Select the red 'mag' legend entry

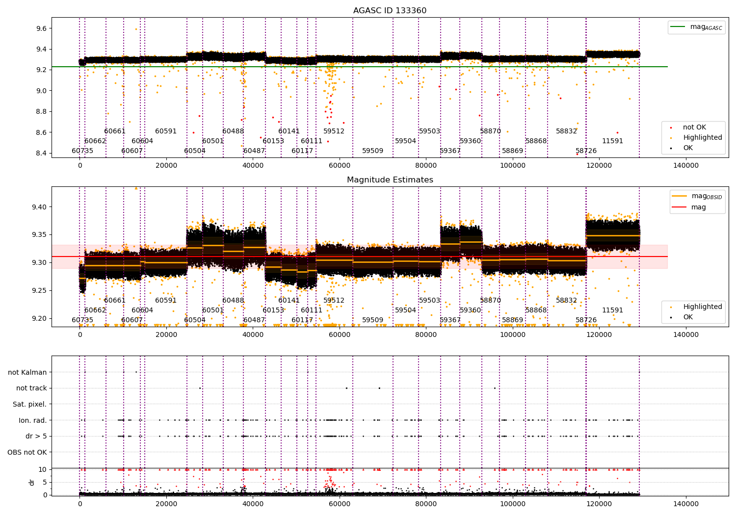pyautogui.click(x=689, y=207)
